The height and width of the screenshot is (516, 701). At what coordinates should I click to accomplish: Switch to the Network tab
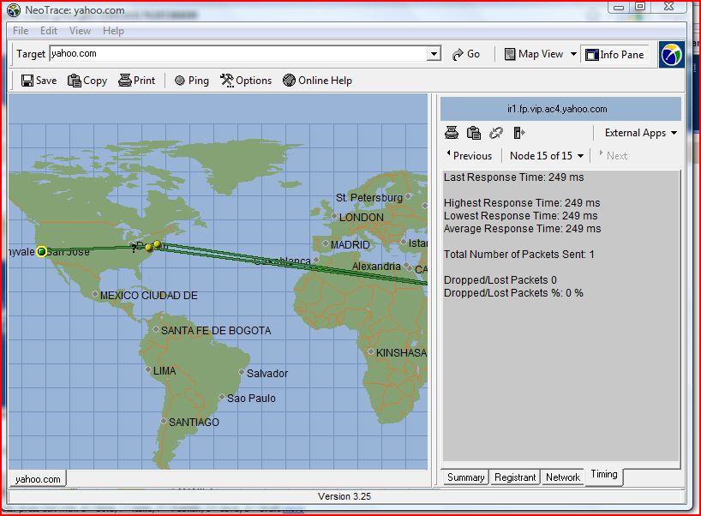tap(563, 477)
